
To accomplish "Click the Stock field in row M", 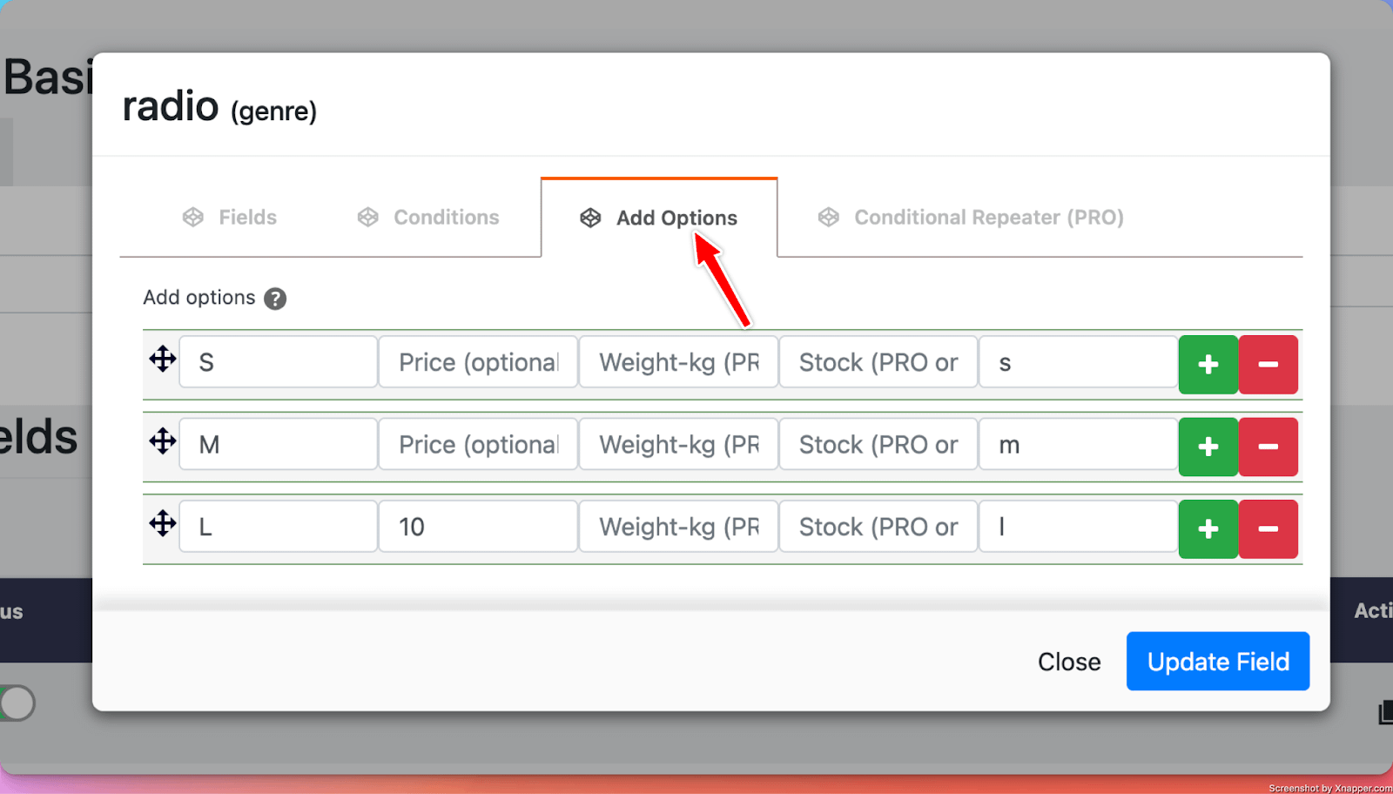I will pyautogui.click(x=878, y=445).
